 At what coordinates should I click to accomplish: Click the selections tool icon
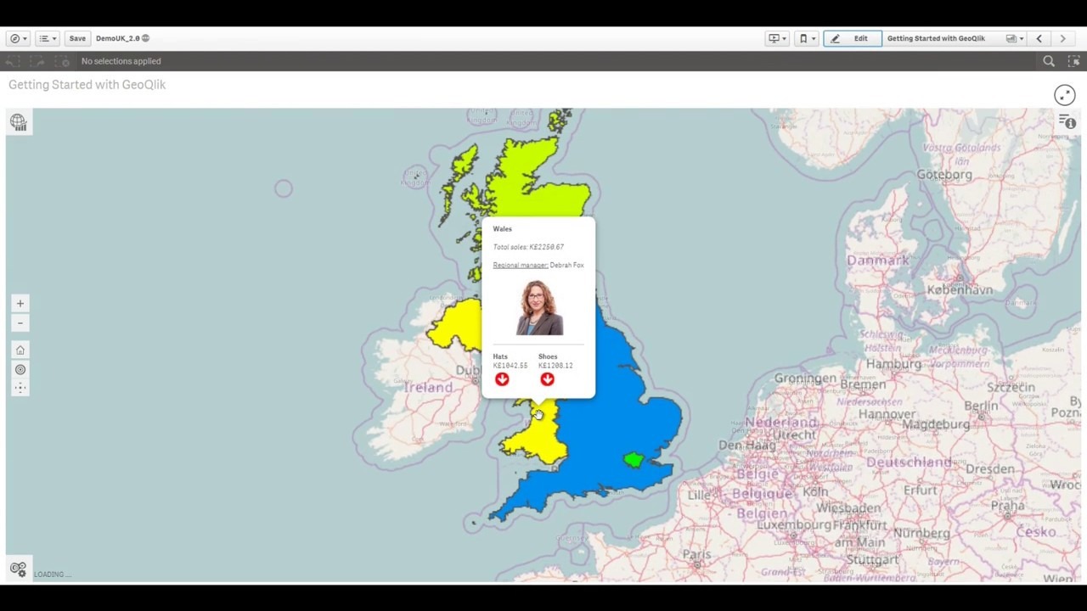[x=1074, y=60]
